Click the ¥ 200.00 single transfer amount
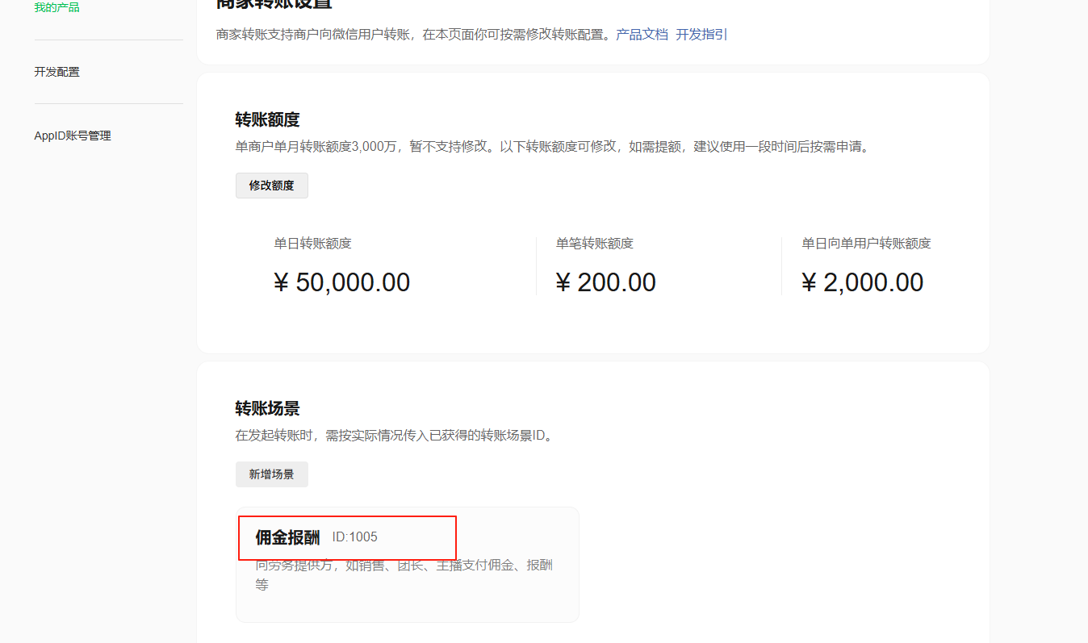1088x643 pixels. click(x=605, y=282)
